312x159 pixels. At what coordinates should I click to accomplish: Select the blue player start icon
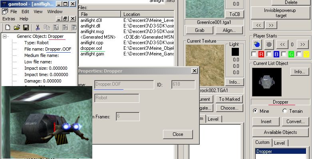(x=257, y=45)
